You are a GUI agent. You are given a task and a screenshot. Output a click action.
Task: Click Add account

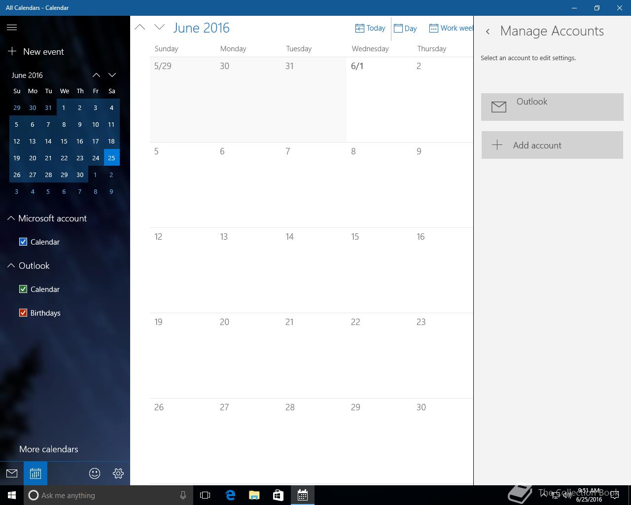[552, 145]
